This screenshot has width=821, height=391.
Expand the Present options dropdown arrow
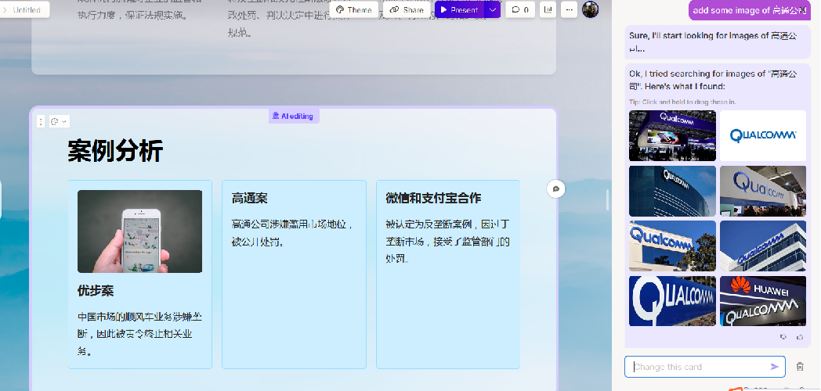pos(493,10)
